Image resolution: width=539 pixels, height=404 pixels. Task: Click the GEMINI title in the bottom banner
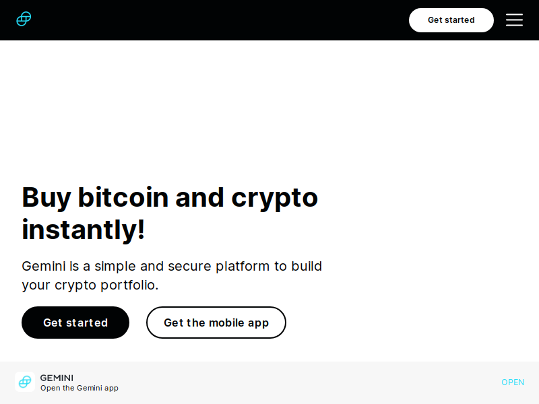pos(57,378)
